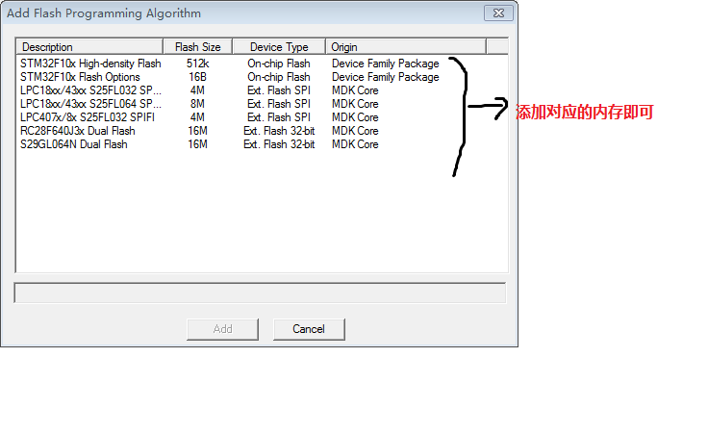
Task: Click Ext. Flash 32-bit in S29GL064N row
Action: (279, 144)
